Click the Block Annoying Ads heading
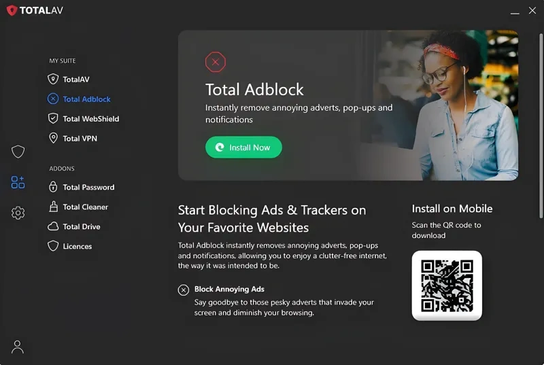 [229, 289]
